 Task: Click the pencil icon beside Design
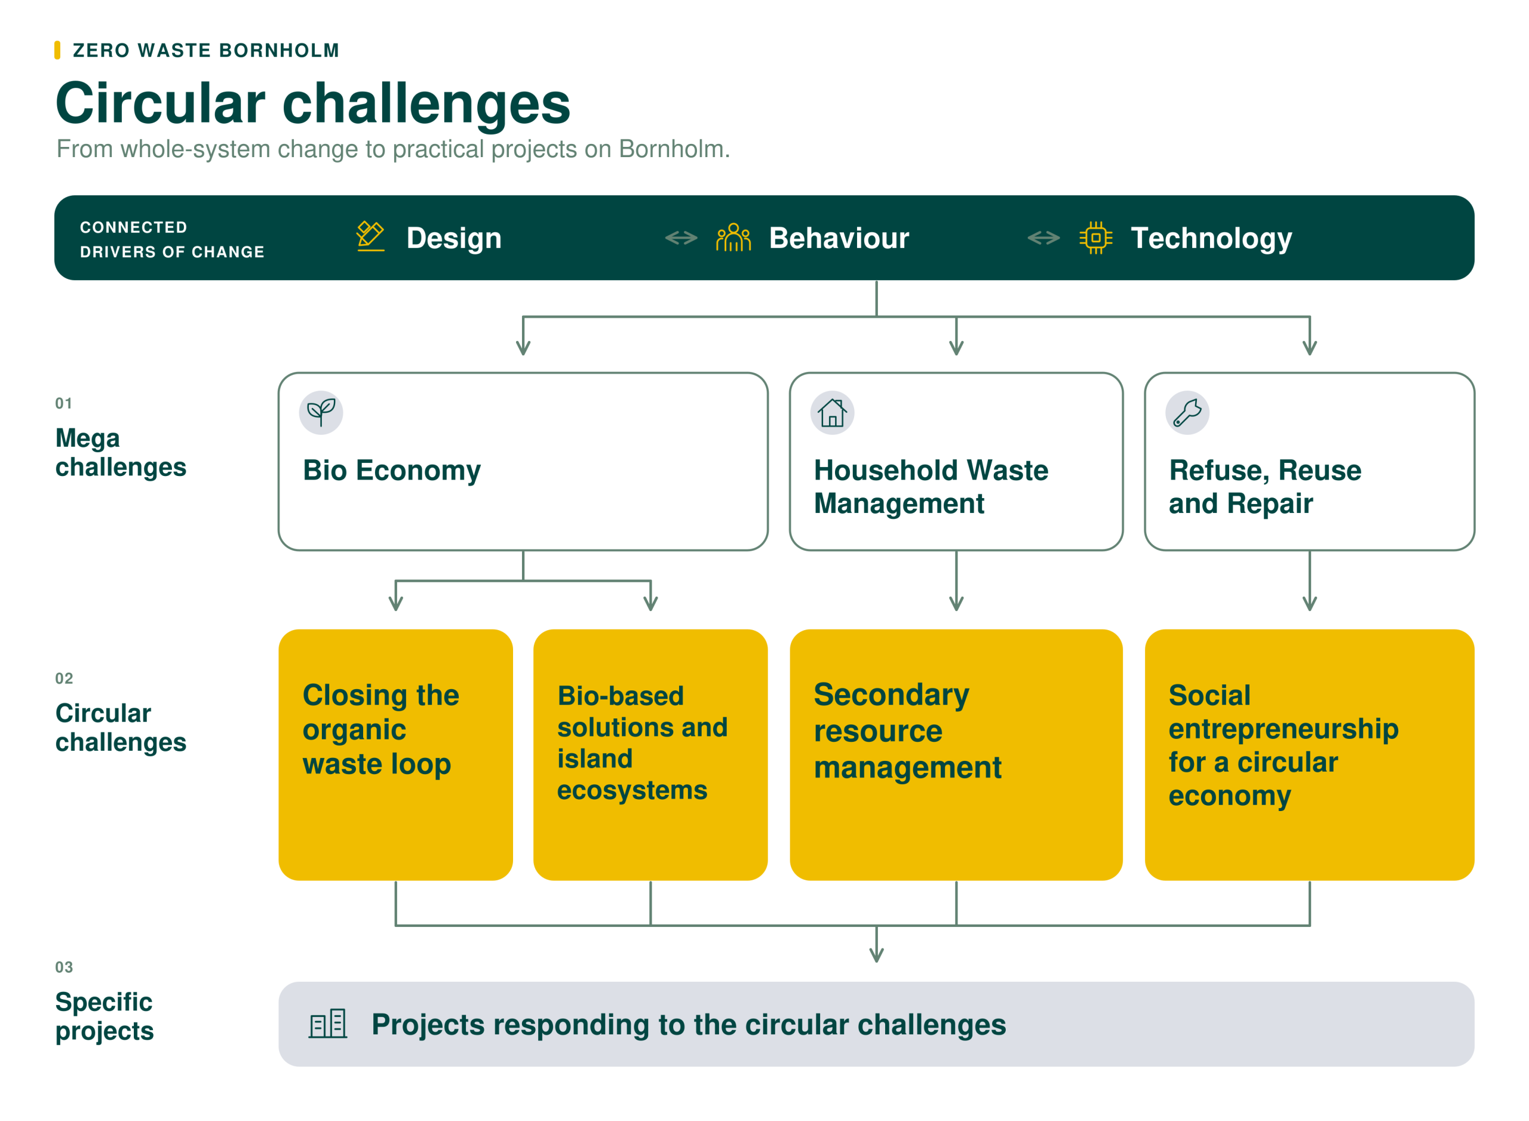coord(370,237)
